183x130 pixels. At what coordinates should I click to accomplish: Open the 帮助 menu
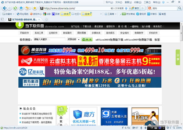click(157, 2)
